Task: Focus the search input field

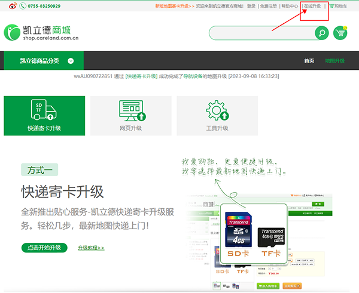Action: [261, 33]
